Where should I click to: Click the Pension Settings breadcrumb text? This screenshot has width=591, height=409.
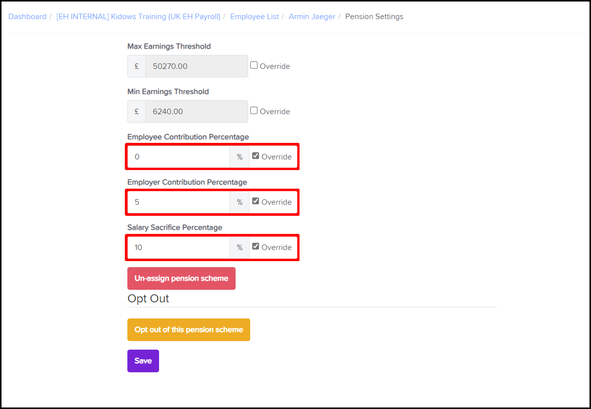click(374, 17)
